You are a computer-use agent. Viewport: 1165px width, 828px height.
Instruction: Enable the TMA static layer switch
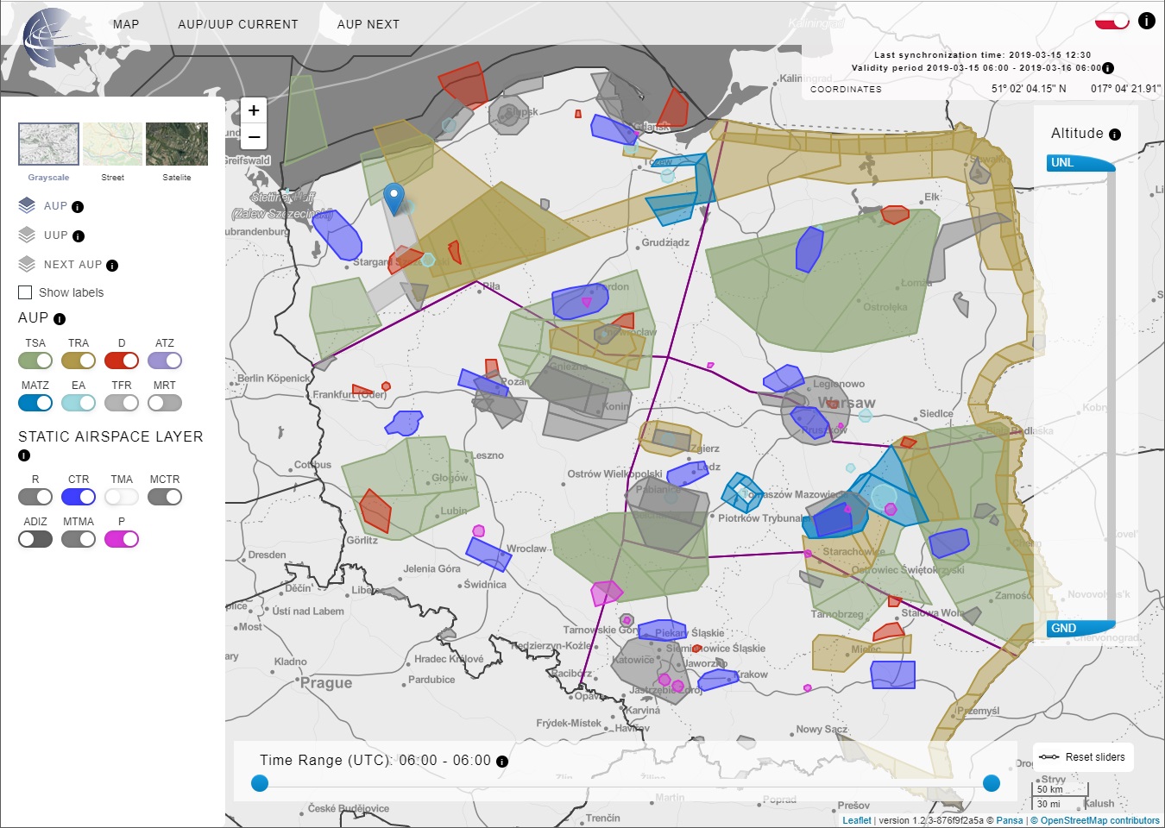point(122,497)
